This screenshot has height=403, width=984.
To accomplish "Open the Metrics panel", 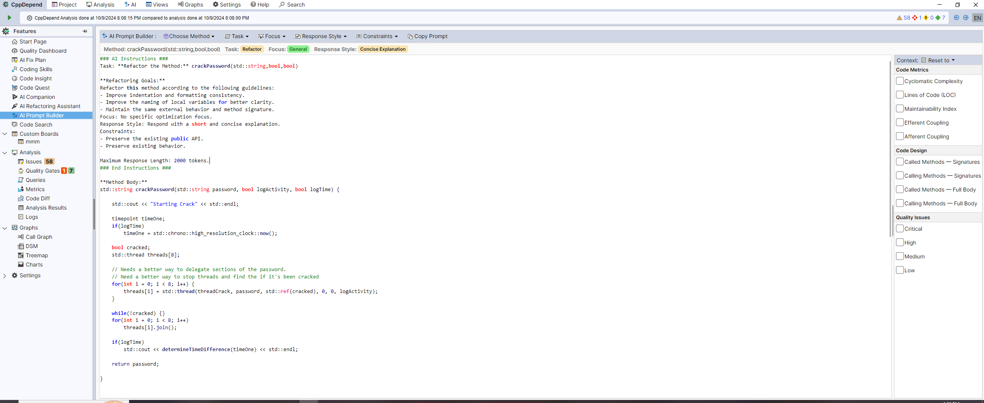I will point(35,189).
